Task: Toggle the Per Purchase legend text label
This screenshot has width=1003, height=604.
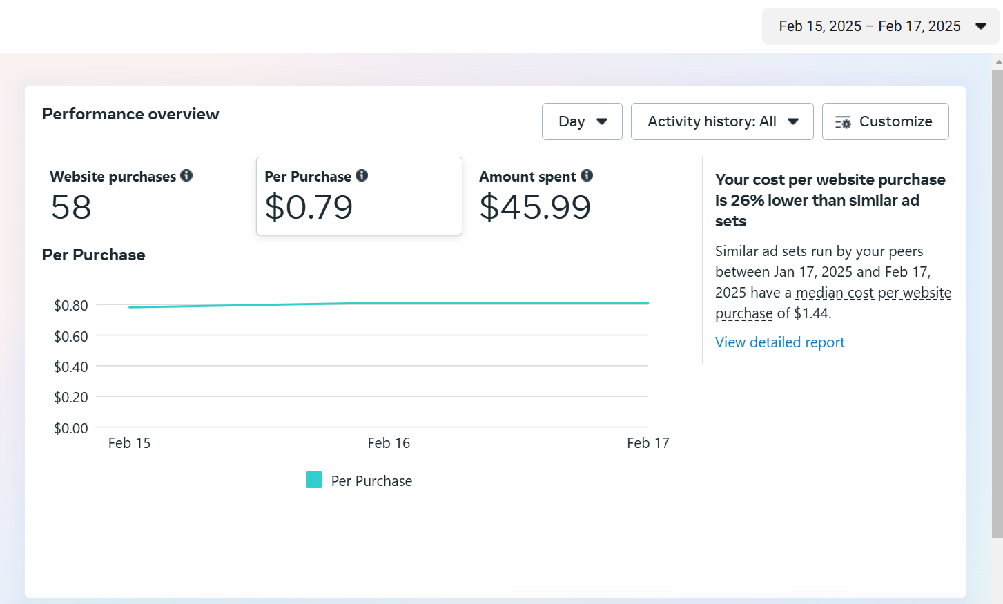Action: (371, 481)
